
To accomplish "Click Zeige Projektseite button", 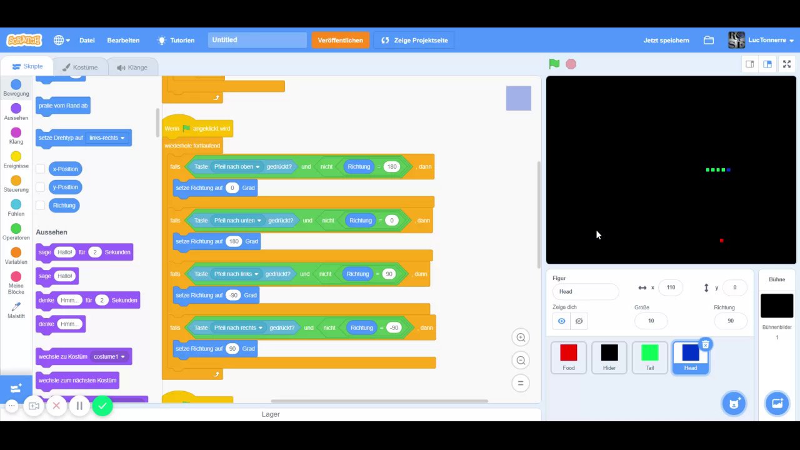I will [x=414, y=40].
